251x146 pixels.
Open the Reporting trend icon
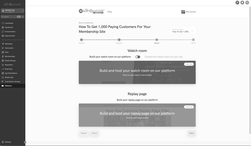(3, 69)
